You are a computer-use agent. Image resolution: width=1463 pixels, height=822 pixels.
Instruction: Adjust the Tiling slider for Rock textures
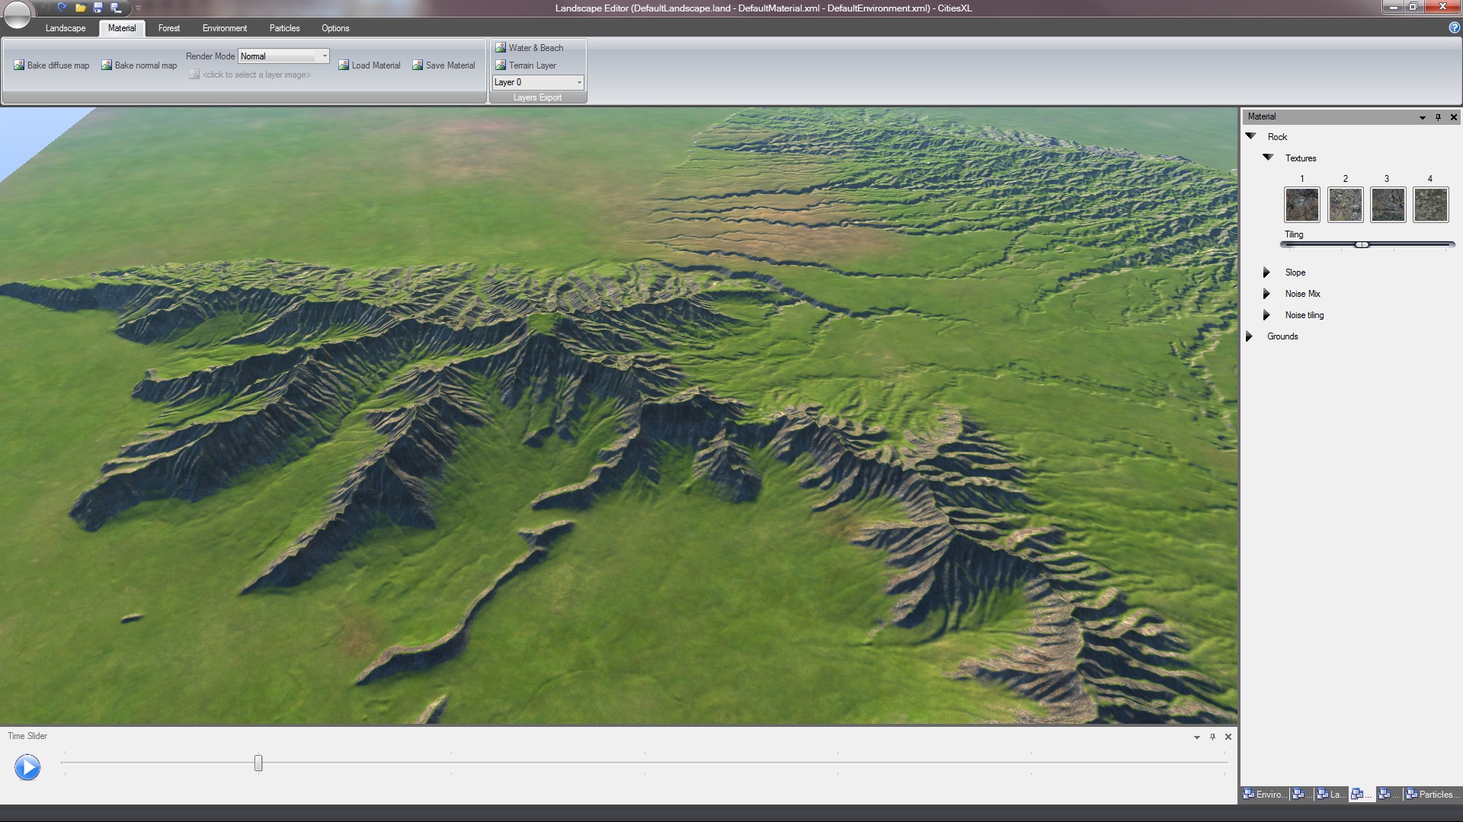pos(1363,244)
